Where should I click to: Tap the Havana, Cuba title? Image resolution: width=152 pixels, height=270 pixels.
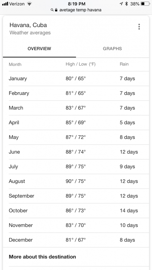click(x=28, y=25)
